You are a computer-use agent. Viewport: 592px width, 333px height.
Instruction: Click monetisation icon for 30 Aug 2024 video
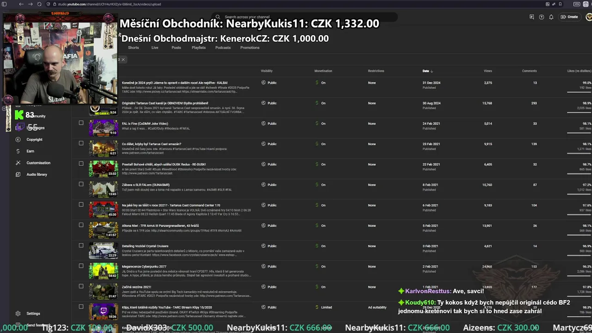[317, 103]
